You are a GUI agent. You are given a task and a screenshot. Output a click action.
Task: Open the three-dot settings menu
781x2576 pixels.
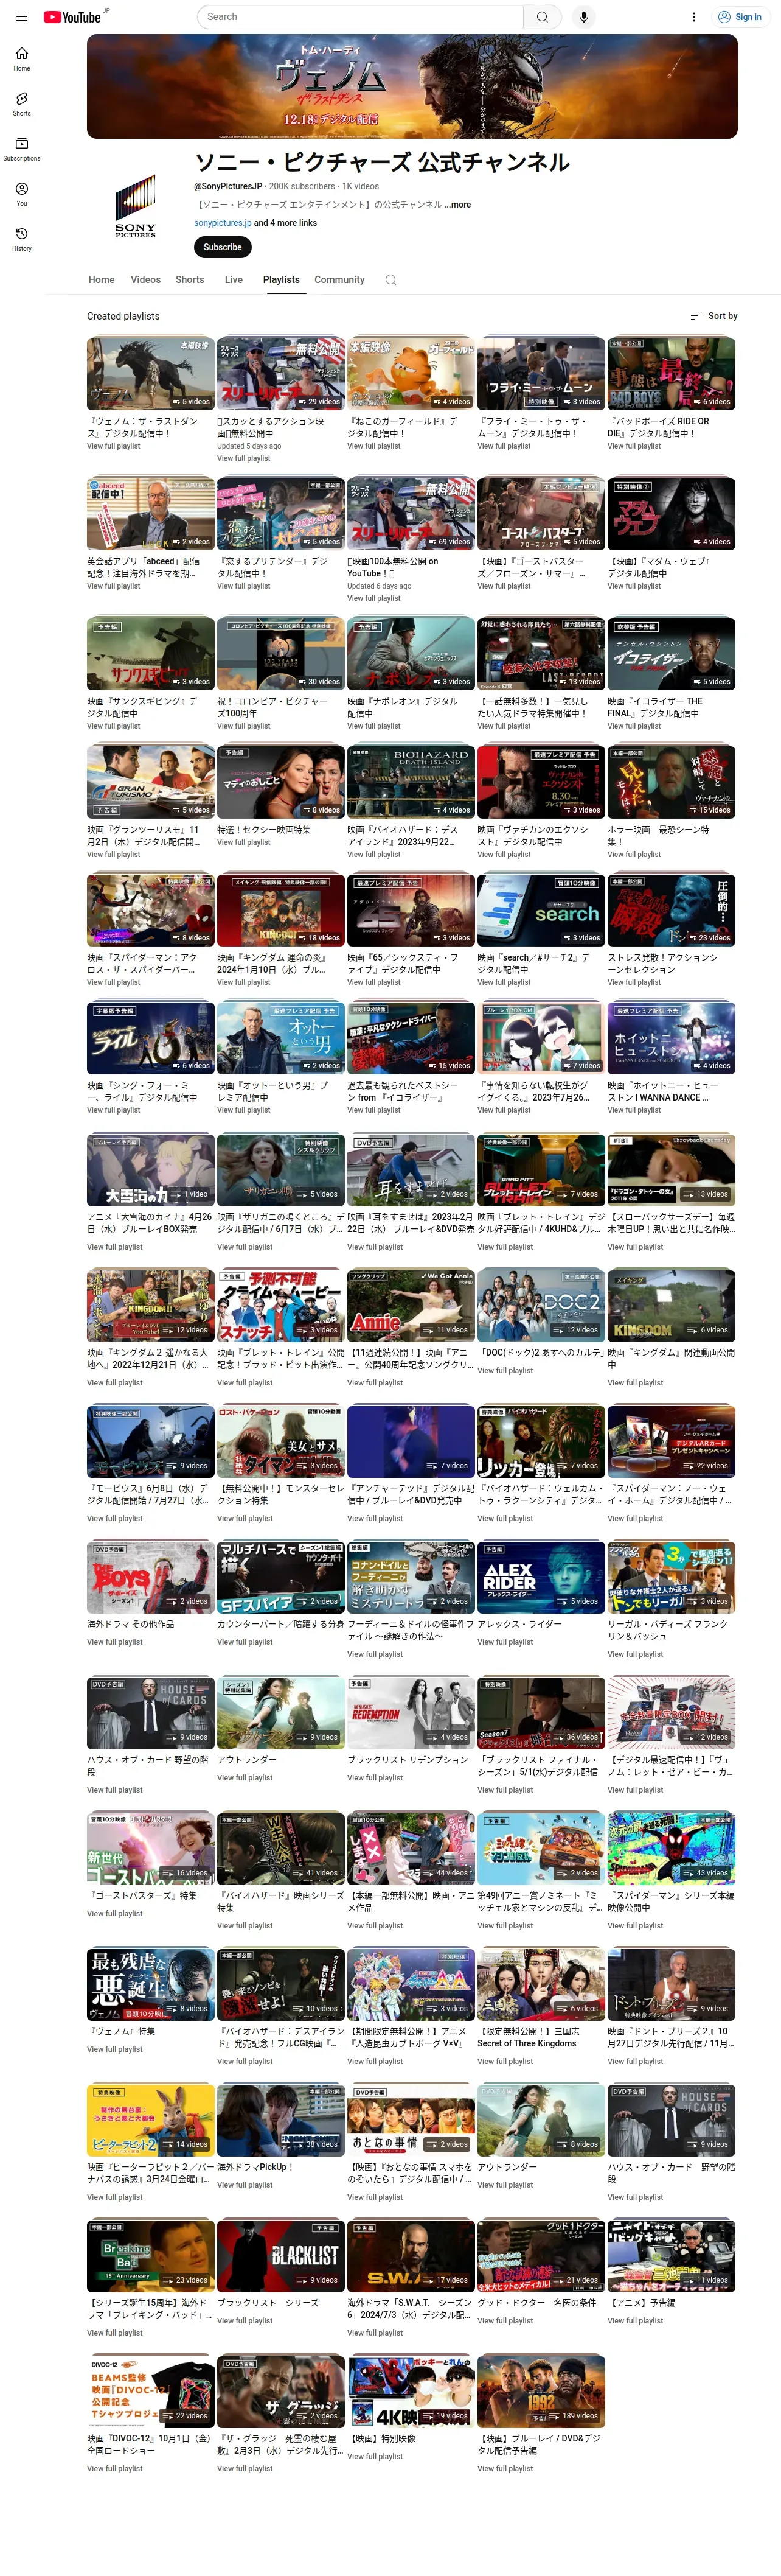click(693, 17)
